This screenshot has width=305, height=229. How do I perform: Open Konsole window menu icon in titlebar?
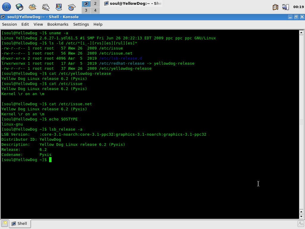tap(3, 17)
